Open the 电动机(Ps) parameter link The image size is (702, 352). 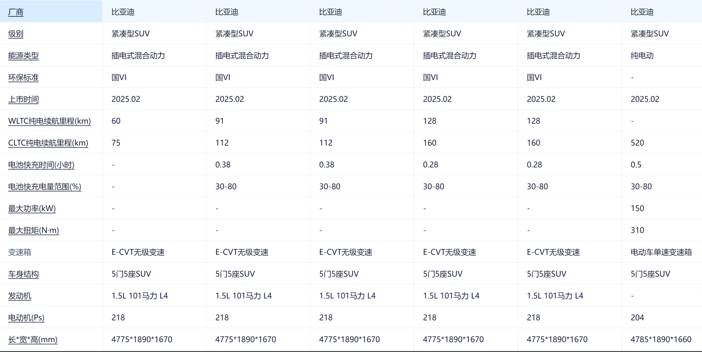coord(26,318)
